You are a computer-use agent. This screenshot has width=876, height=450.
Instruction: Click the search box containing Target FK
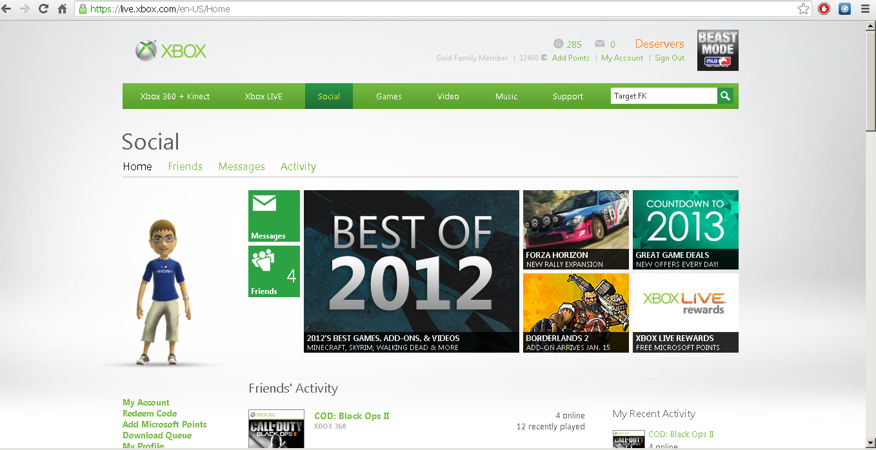point(664,96)
